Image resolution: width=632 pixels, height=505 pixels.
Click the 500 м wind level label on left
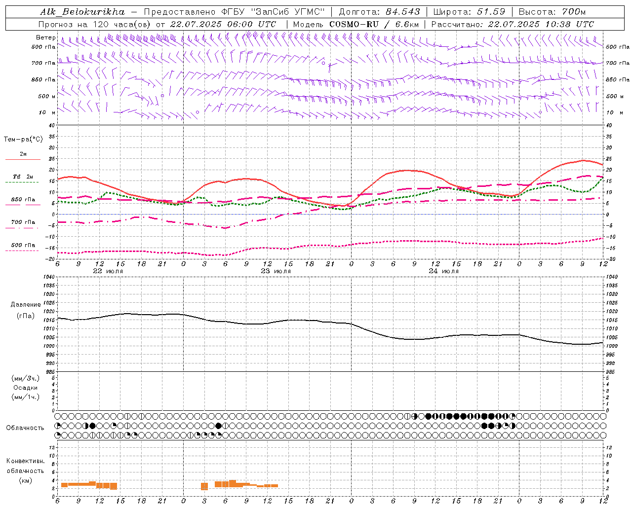(x=47, y=96)
